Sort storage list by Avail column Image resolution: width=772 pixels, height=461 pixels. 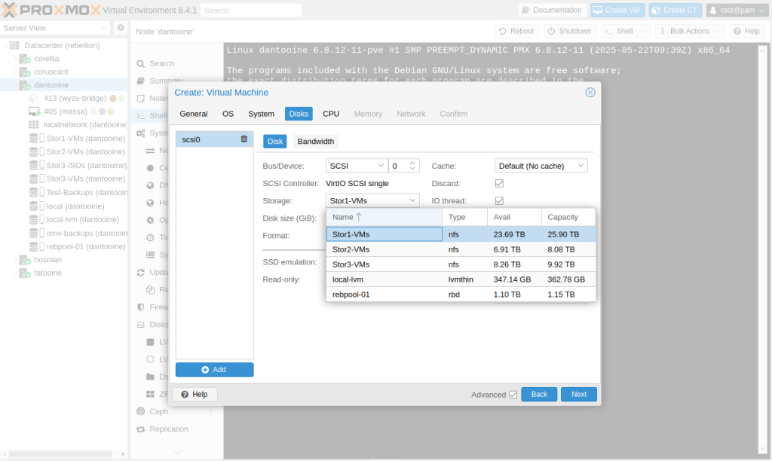514,217
